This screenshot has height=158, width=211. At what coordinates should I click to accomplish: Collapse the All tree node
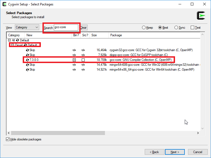pos(9,40)
